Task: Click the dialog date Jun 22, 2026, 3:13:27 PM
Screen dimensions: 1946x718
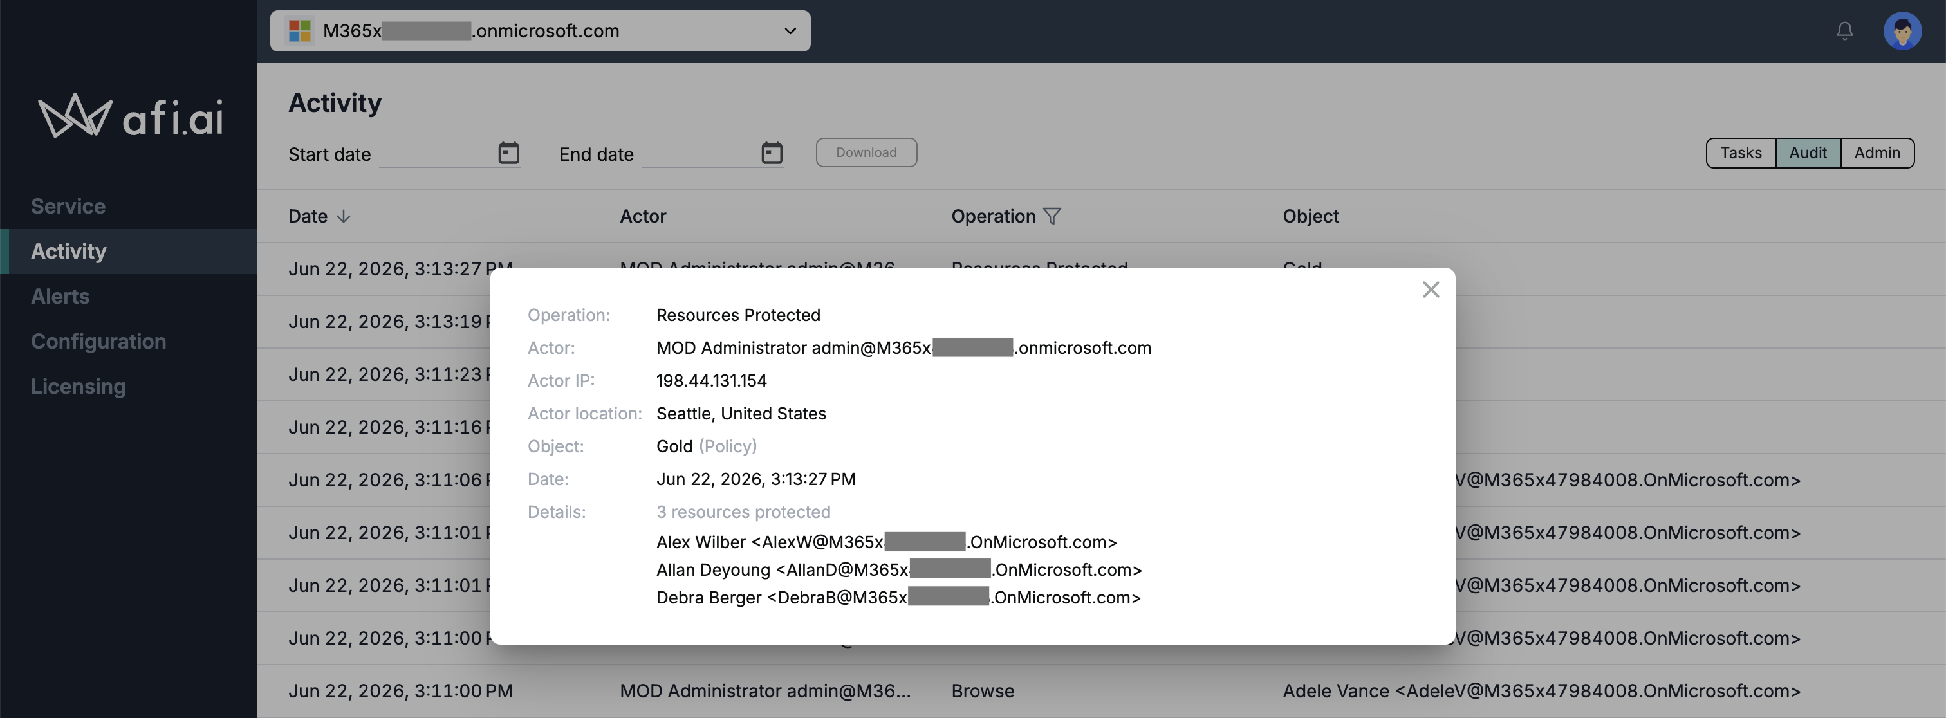Action: tap(755, 479)
